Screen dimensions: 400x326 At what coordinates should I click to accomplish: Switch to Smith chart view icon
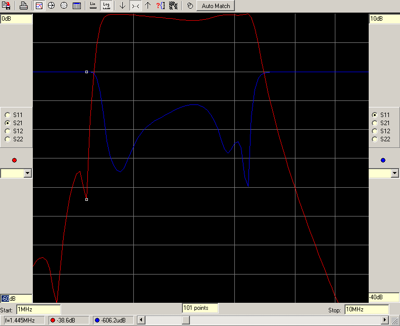[52, 6]
